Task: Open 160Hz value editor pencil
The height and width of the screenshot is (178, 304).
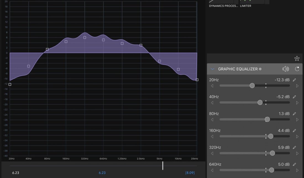Action: 294,130
